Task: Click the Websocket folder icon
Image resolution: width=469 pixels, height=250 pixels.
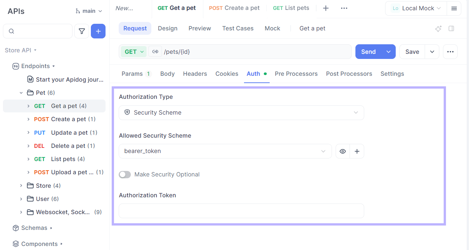Action: (x=30, y=212)
